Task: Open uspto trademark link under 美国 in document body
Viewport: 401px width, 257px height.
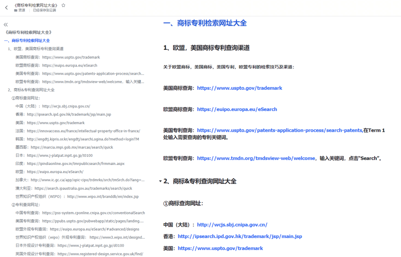Action: [220, 248]
